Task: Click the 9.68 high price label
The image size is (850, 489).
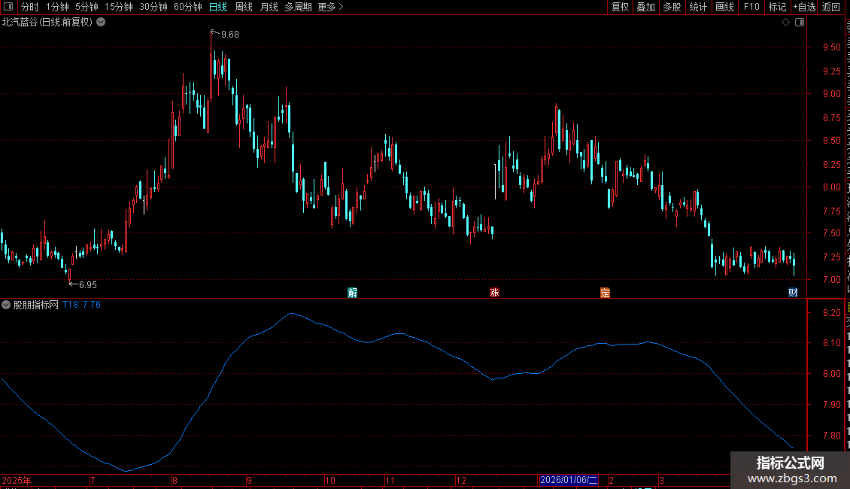Action: (230, 34)
